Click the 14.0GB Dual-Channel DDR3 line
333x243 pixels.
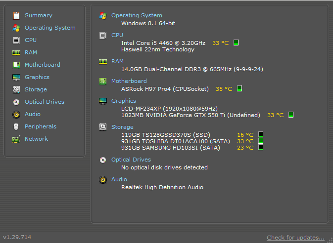click(x=192, y=69)
